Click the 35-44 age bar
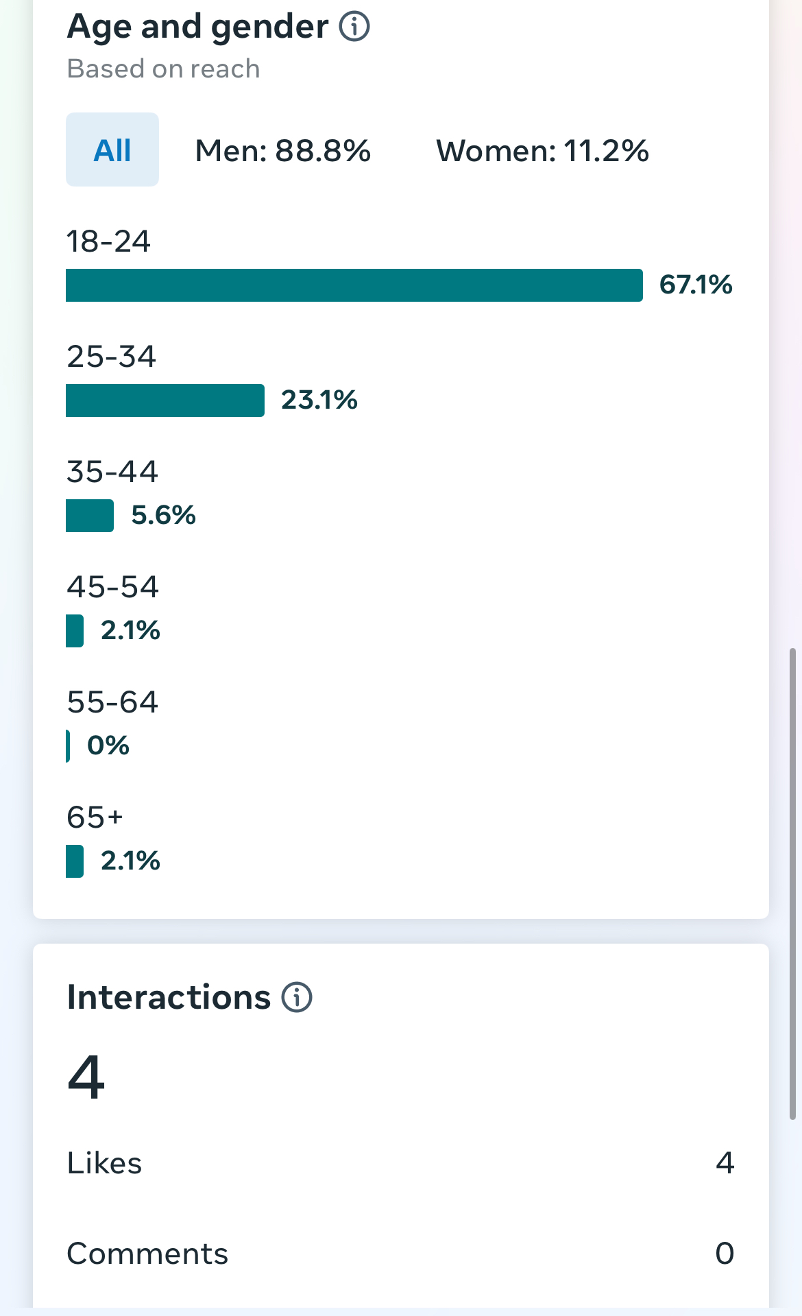802x1316 pixels. 90,516
